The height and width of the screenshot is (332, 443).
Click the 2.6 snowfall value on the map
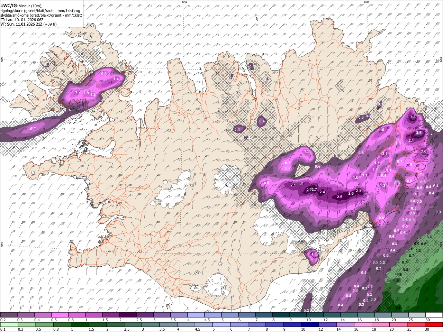pyautogui.click(x=351, y=194)
